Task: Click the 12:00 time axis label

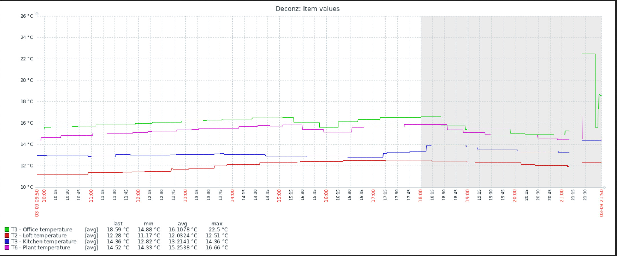Action: tap(138, 196)
